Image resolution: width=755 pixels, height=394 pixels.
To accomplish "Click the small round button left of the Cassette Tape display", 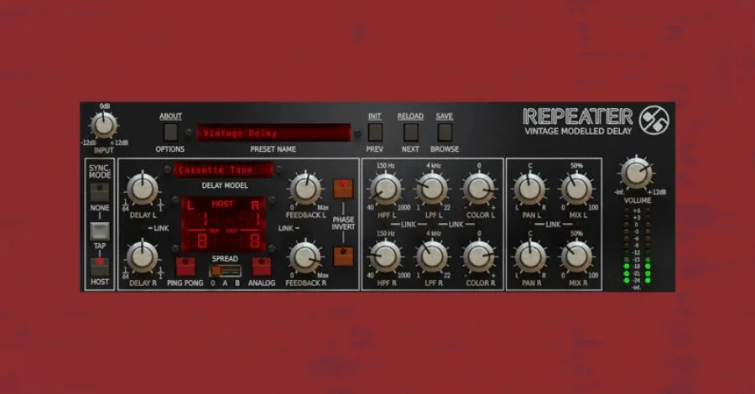I will pos(168,169).
